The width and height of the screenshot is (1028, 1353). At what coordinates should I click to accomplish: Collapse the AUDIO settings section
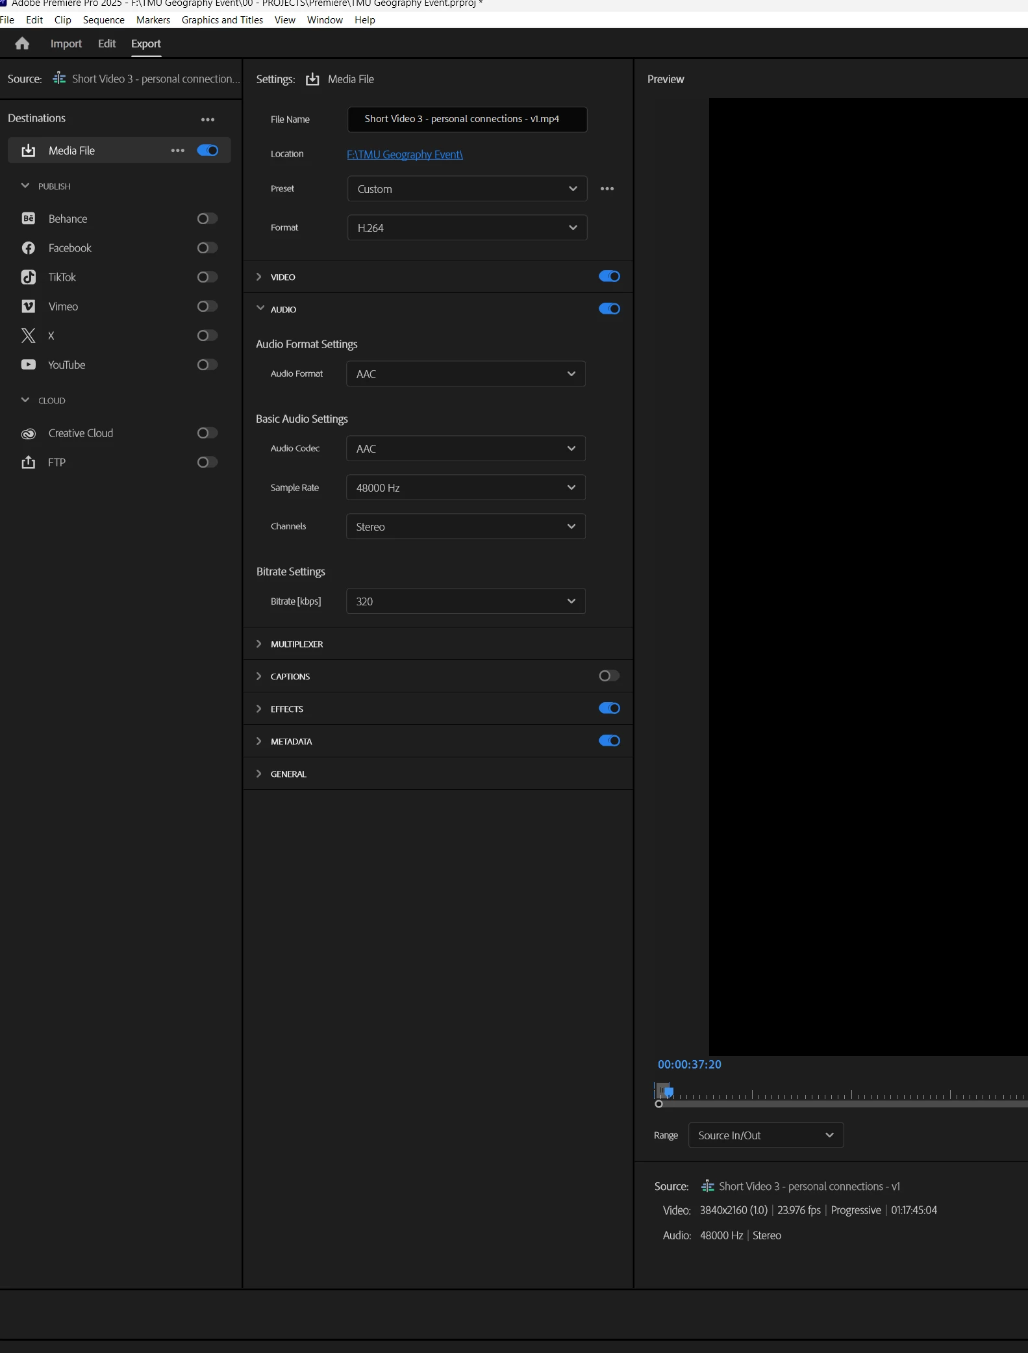coord(260,309)
